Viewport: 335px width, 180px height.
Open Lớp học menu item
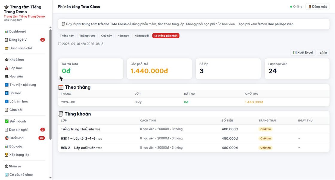coord(25,68)
